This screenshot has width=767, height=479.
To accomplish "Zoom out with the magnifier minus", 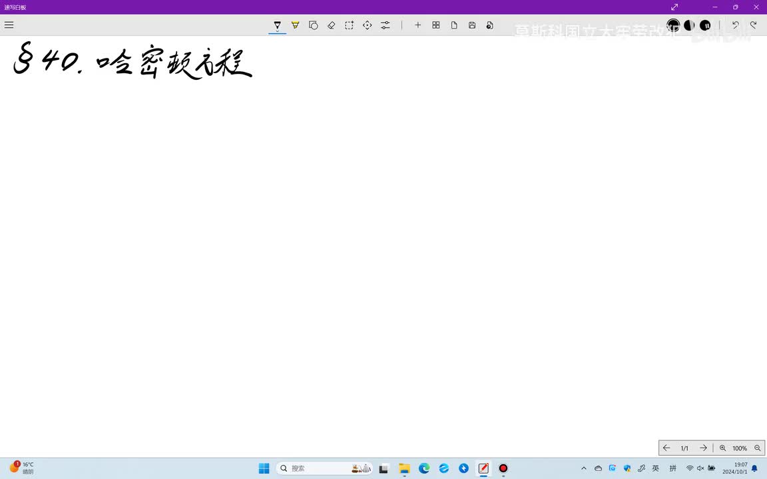I will coord(757,448).
